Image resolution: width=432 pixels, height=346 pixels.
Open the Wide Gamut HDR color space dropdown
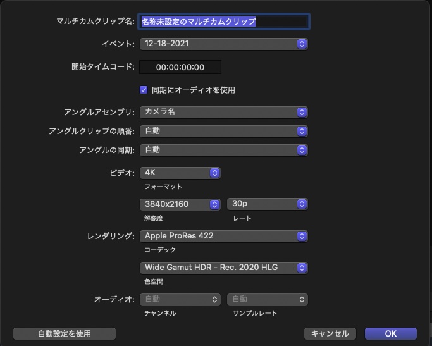tap(223, 267)
